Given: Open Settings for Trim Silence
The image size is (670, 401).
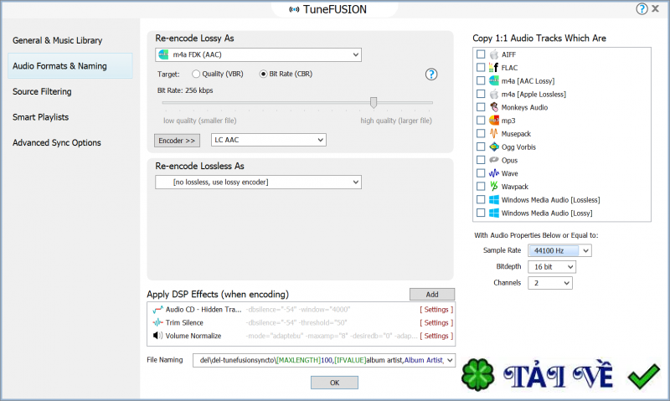Looking at the screenshot, I should coord(436,323).
